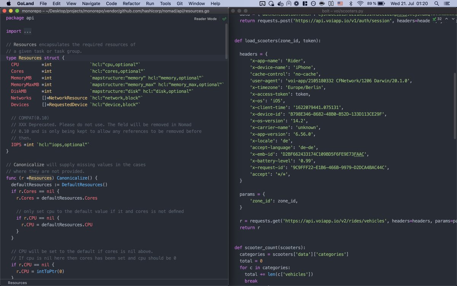457x286 pixels.
Task: Open the Code menu
Action: 112,3
